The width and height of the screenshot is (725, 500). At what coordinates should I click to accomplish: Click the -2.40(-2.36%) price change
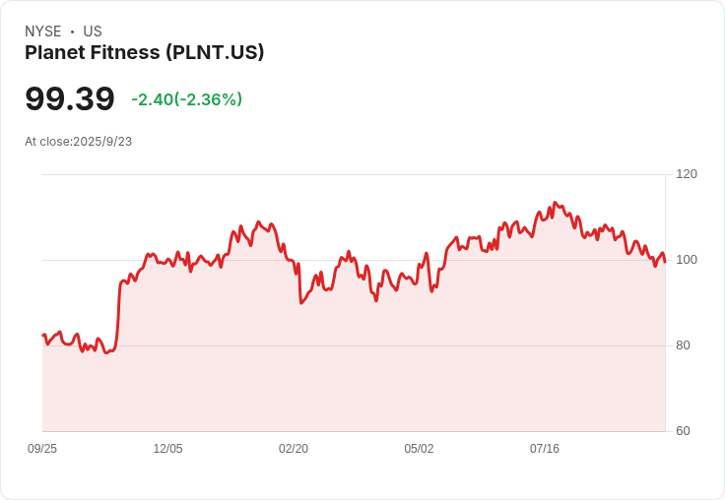pos(187,99)
